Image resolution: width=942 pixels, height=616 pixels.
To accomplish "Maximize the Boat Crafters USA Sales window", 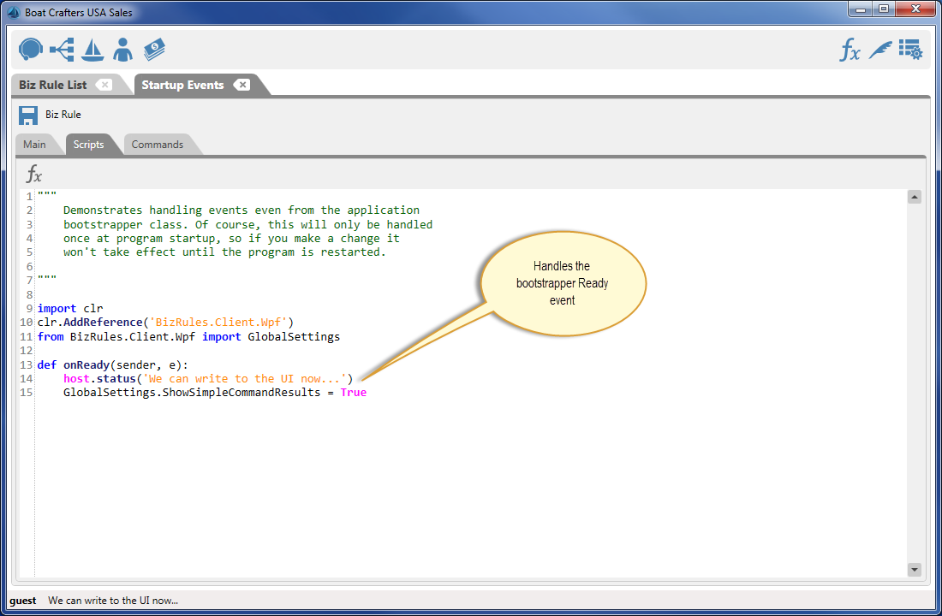I will [x=884, y=9].
